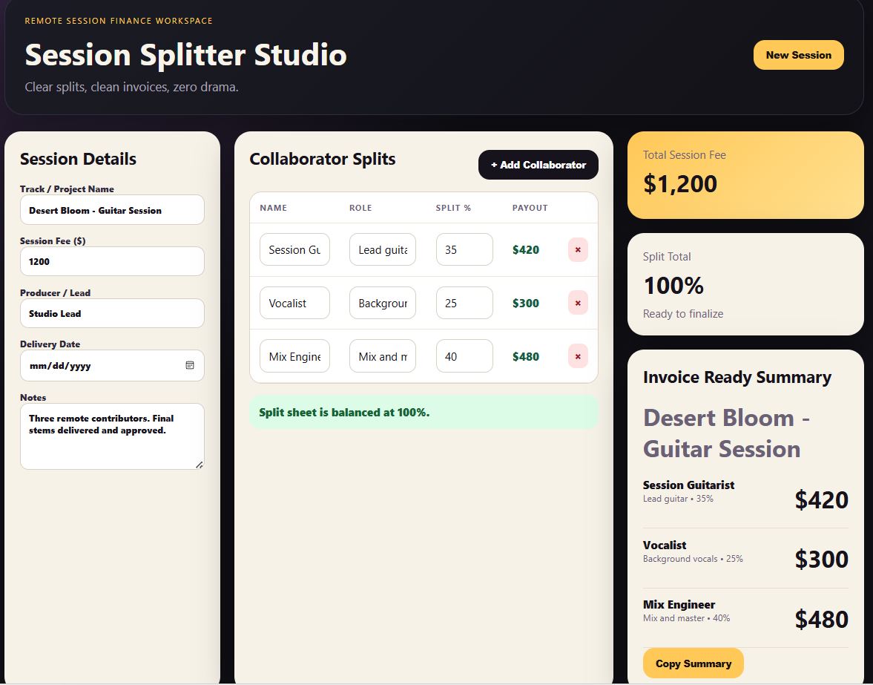
Task: Click the Delivery Date field
Action: pos(112,366)
